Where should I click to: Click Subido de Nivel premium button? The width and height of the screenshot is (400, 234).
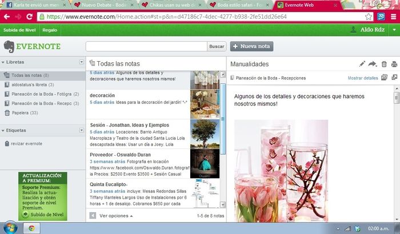pos(43,215)
